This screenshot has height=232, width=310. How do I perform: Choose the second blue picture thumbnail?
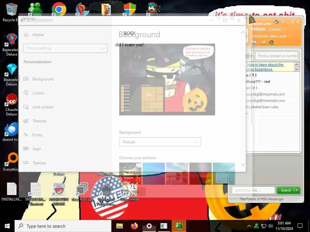[154, 174]
